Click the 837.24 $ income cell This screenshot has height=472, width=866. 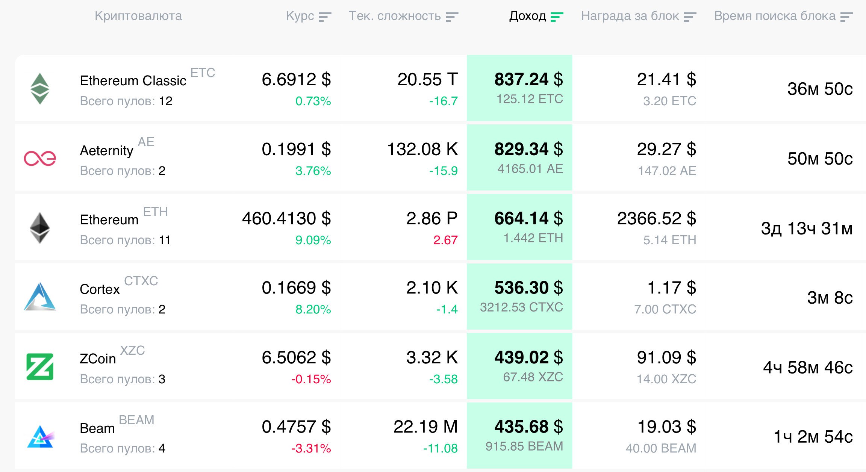pyautogui.click(x=519, y=88)
